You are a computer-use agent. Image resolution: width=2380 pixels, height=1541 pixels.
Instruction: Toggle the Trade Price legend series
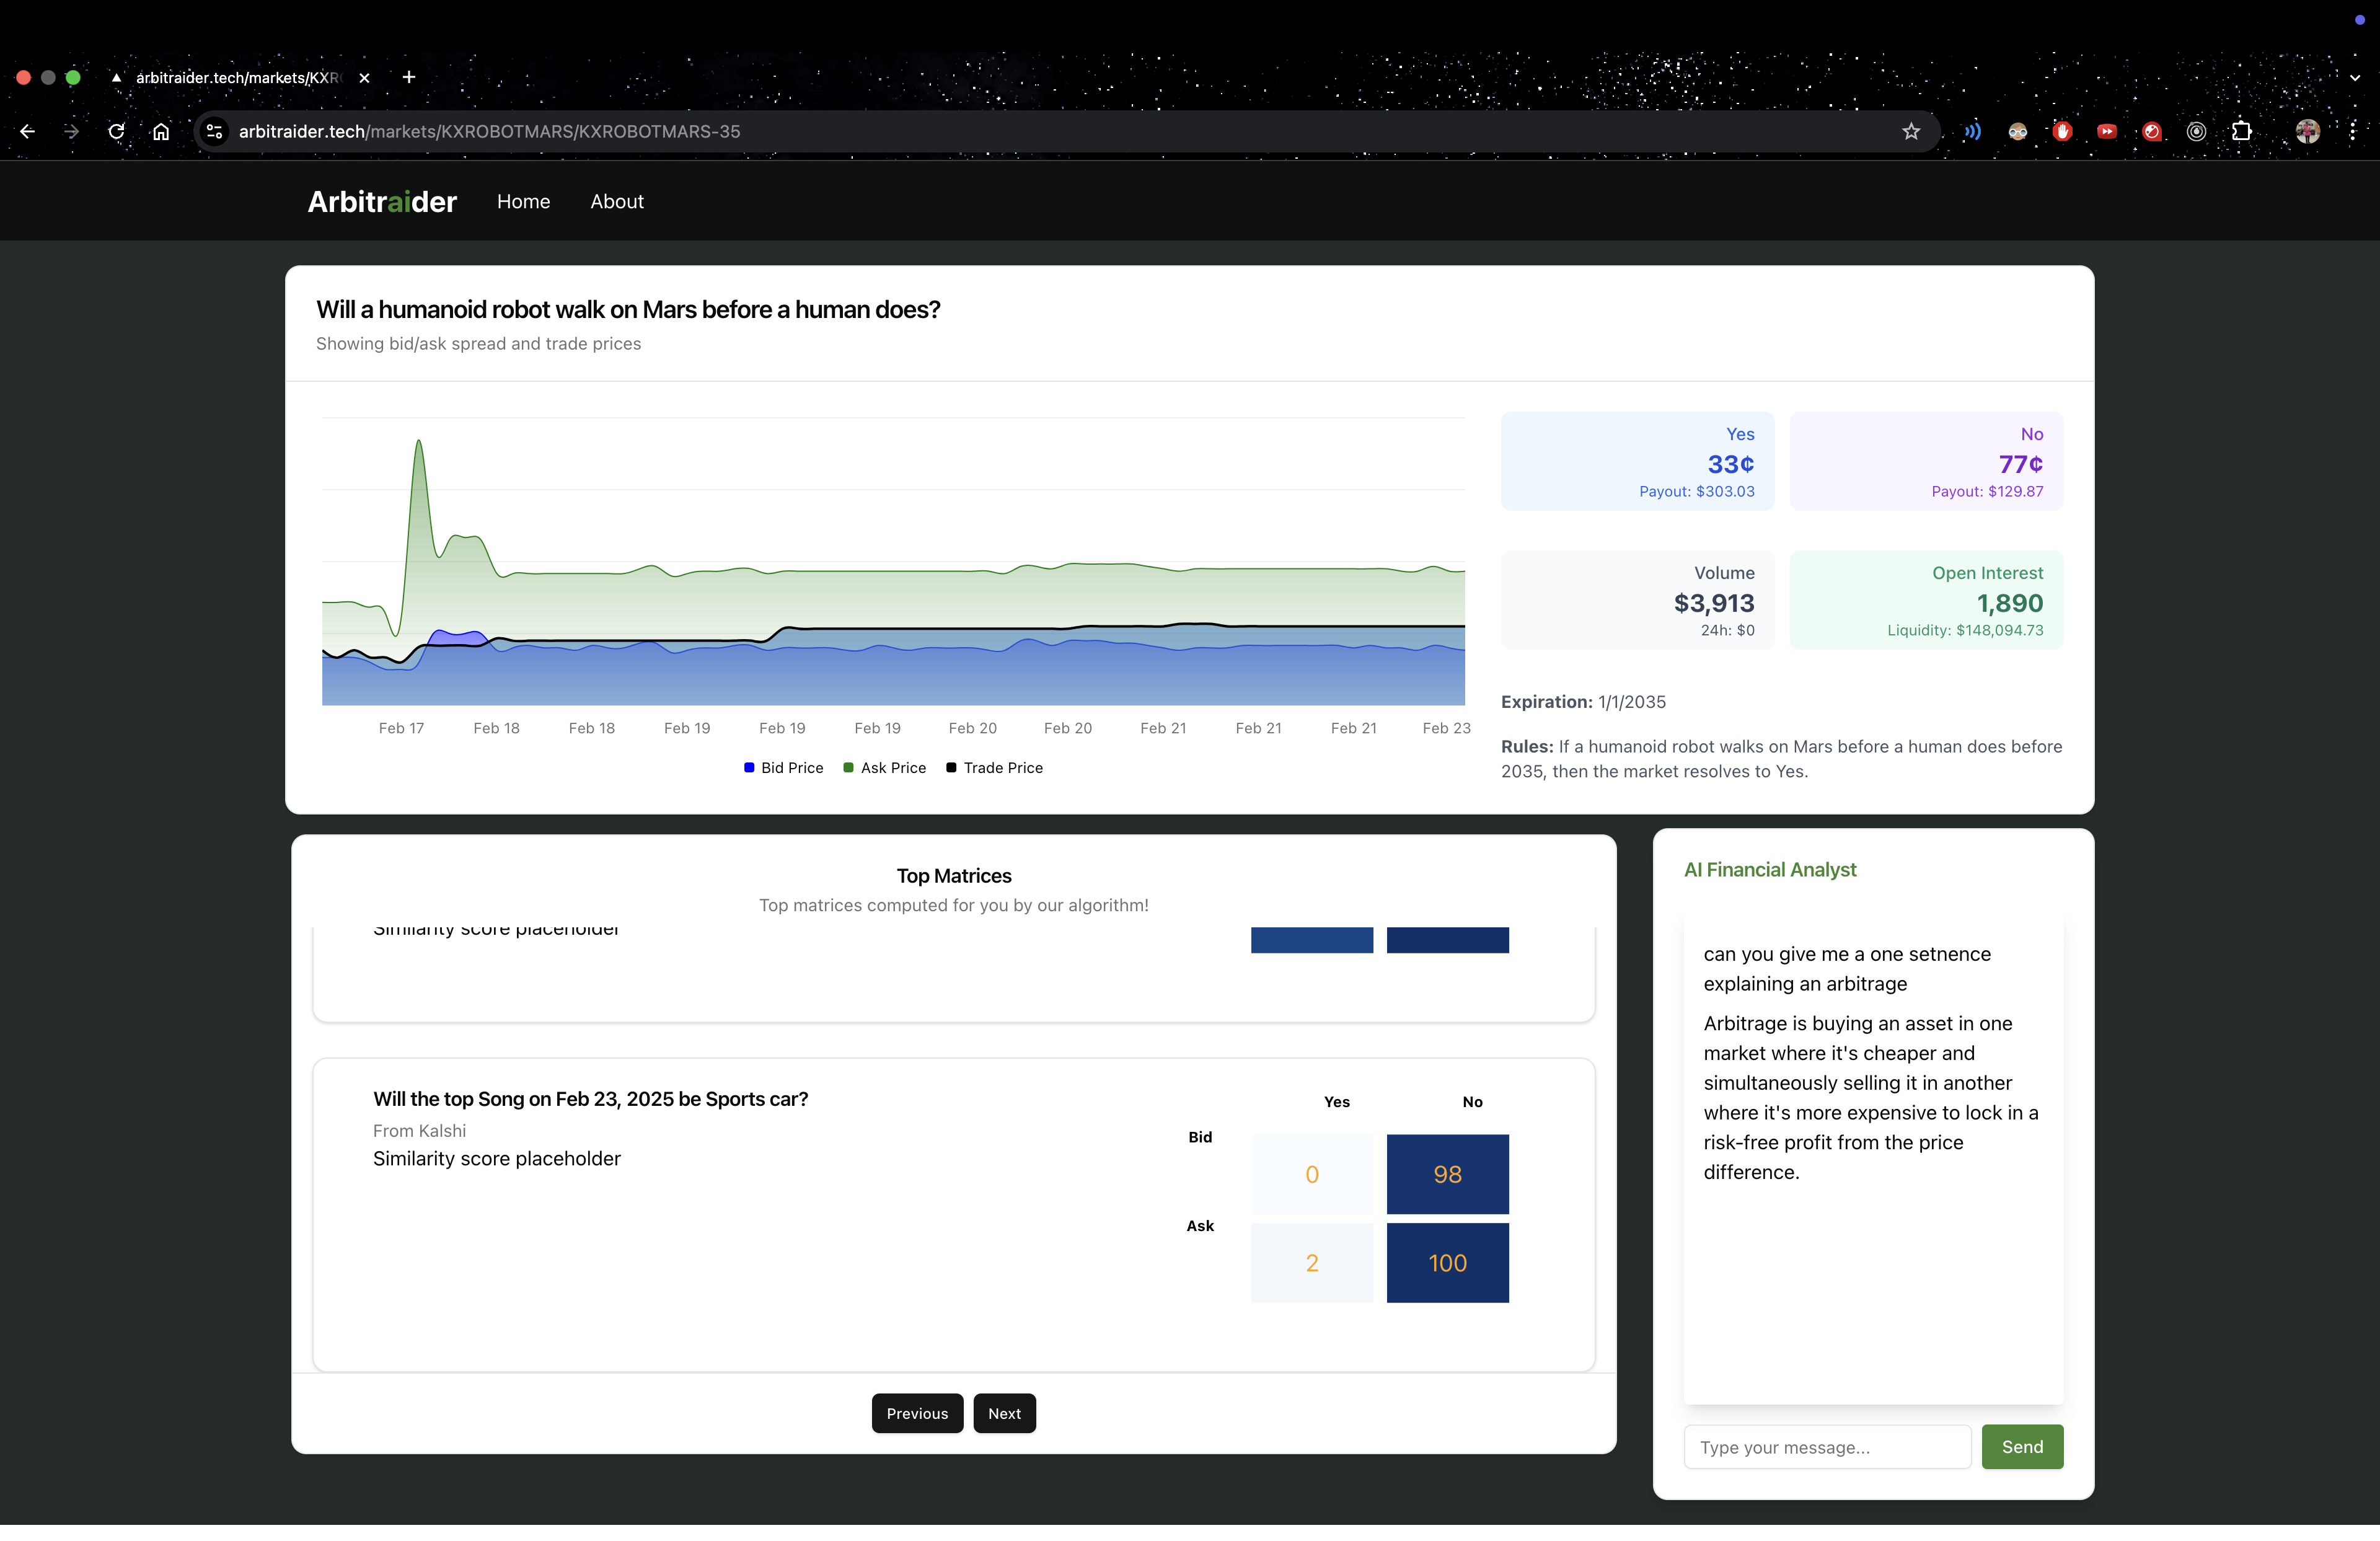point(994,767)
